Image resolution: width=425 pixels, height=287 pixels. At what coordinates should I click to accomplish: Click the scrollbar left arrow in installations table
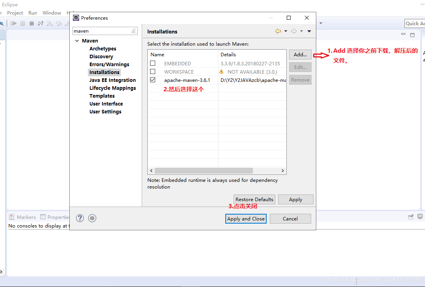[x=152, y=171]
